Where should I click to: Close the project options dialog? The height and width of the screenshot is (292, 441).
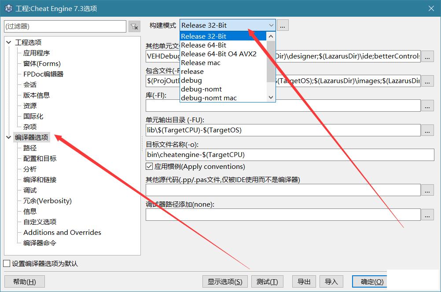(x=431, y=8)
